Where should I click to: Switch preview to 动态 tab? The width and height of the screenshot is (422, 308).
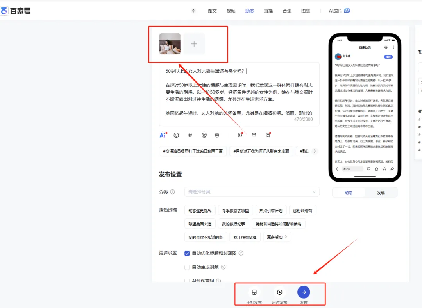[x=349, y=193]
